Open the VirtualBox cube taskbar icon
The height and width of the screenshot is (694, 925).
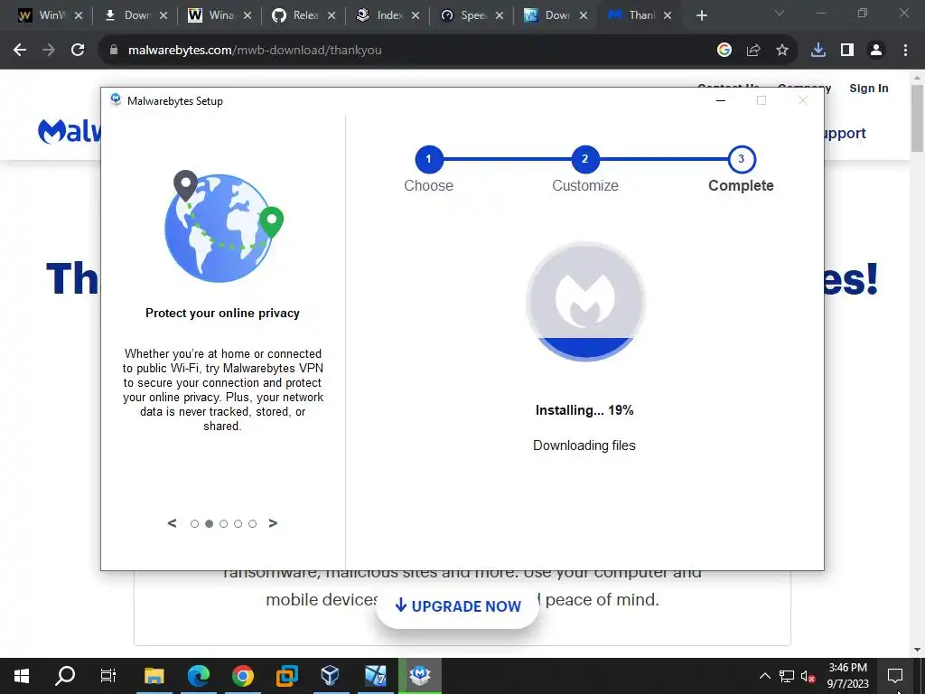coord(331,676)
